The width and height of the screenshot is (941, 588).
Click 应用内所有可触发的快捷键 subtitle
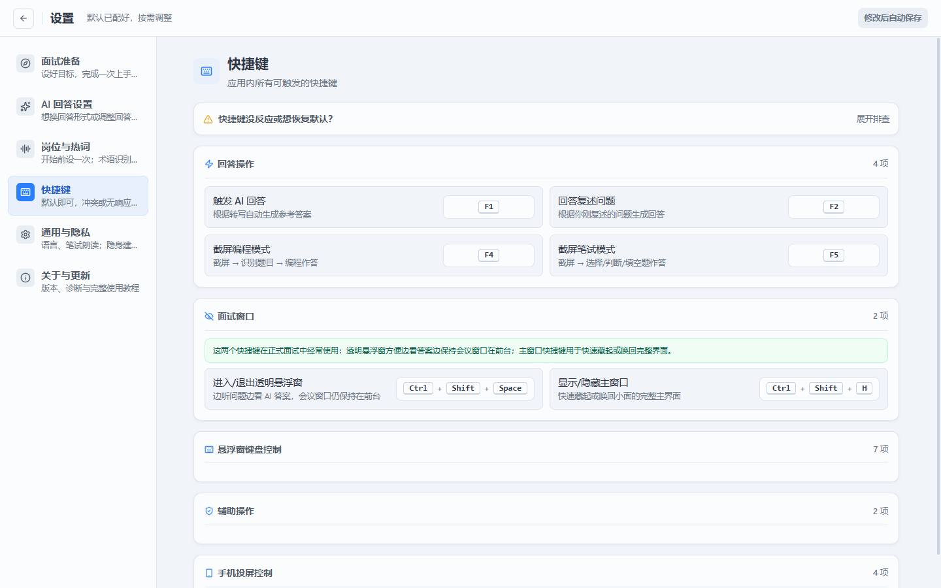click(x=282, y=83)
